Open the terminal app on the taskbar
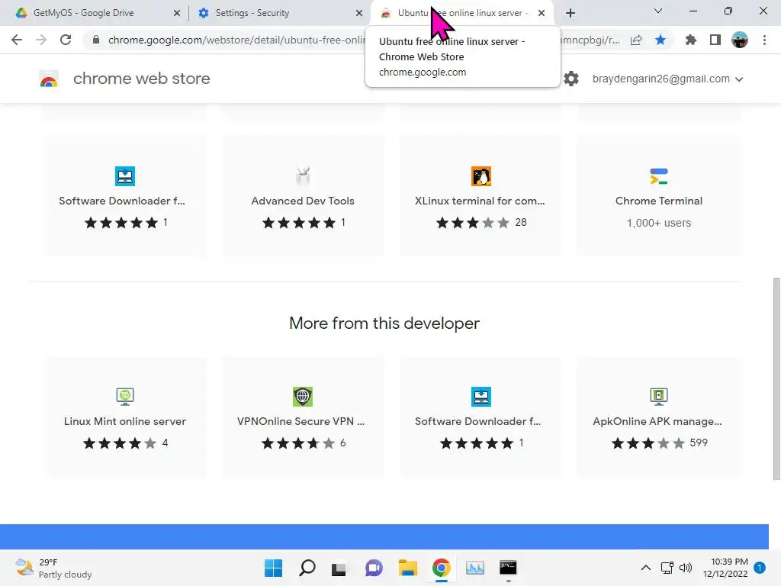 click(x=508, y=568)
